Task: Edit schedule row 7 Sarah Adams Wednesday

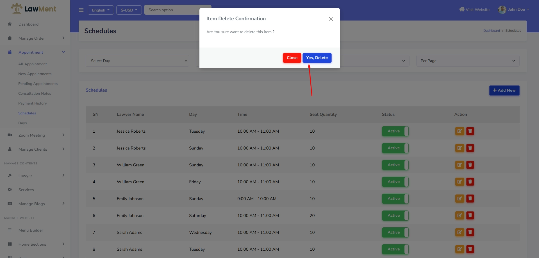Action: pos(460,232)
